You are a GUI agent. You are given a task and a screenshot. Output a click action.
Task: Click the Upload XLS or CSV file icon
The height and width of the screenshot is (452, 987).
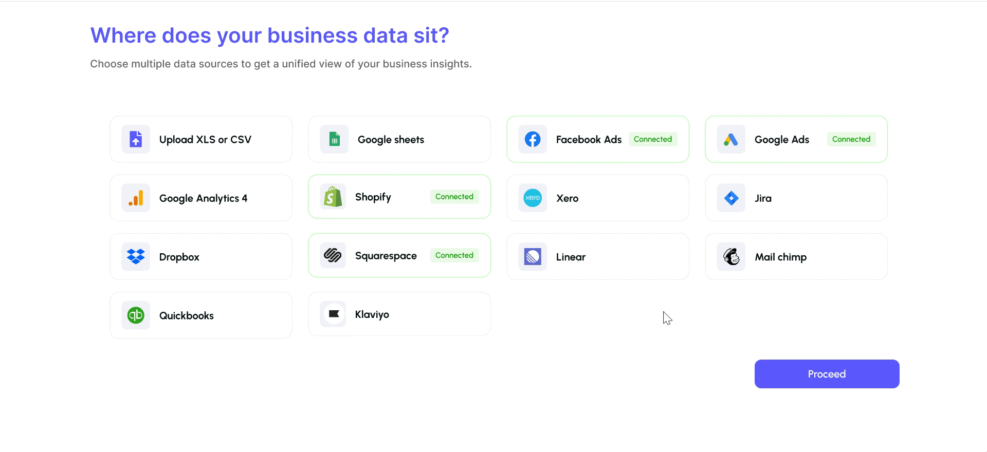pyautogui.click(x=136, y=139)
